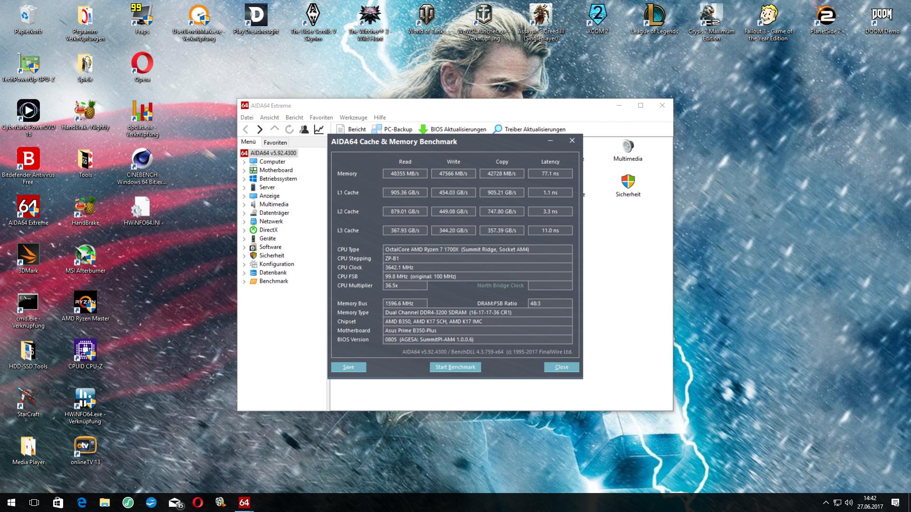Open Treiber Aktualisierungen from the toolbar
Viewport: 911px width, 512px height.
coord(529,129)
